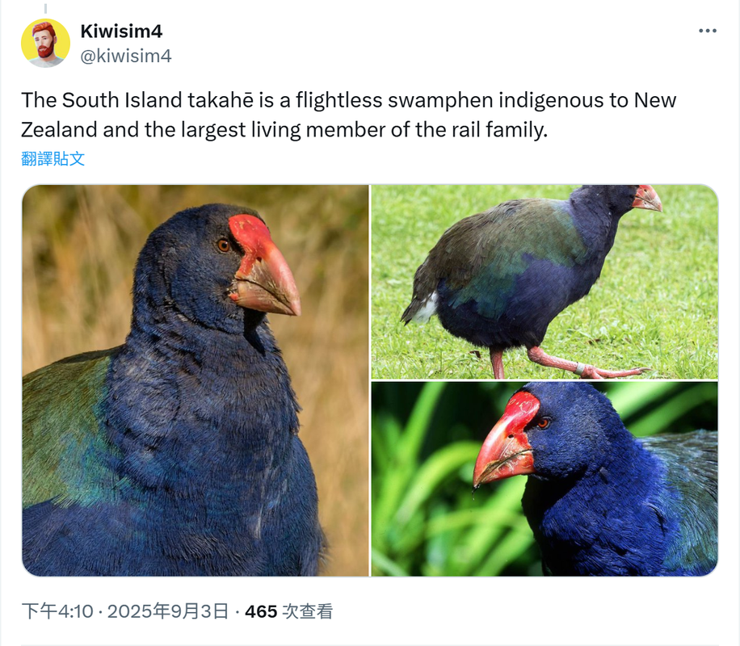Open the takahē with green leaves photo
Viewport: 740px width, 646px height.
tap(544, 479)
